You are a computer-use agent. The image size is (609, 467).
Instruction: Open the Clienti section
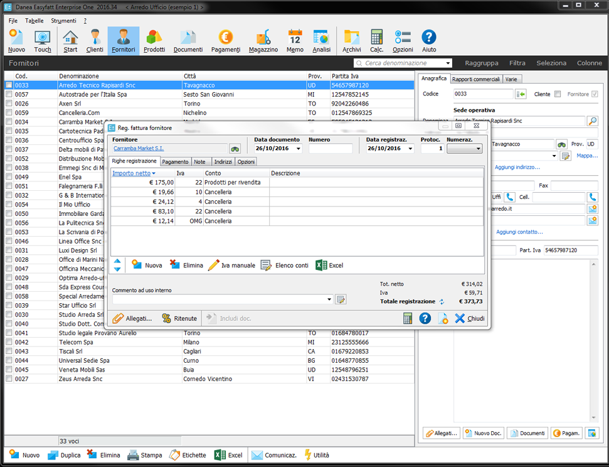95,41
